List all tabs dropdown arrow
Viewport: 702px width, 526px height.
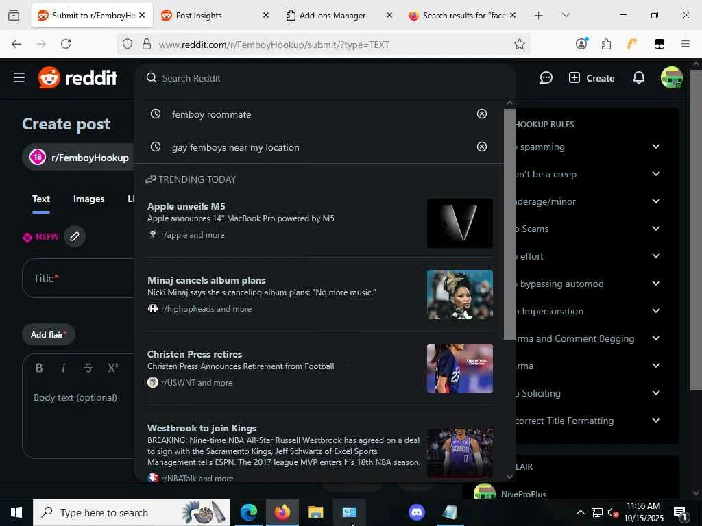click(566, 15)
